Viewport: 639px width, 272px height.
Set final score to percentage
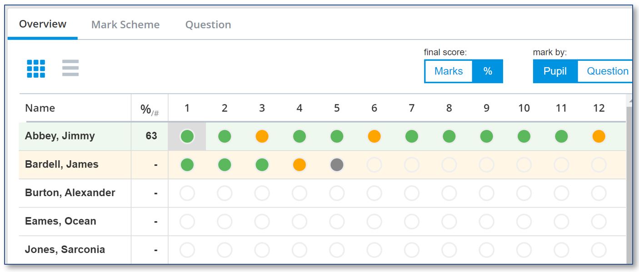[x=488, y=71]
